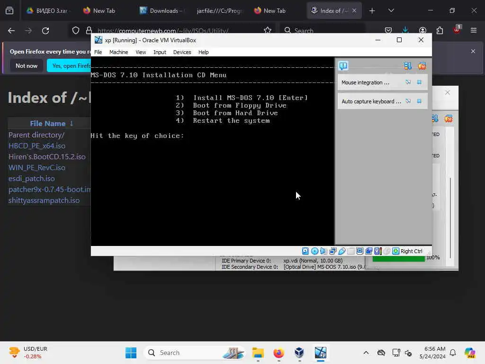Open the Devices menu in VirtualBox
485x364 pixels.
[182, 52]
